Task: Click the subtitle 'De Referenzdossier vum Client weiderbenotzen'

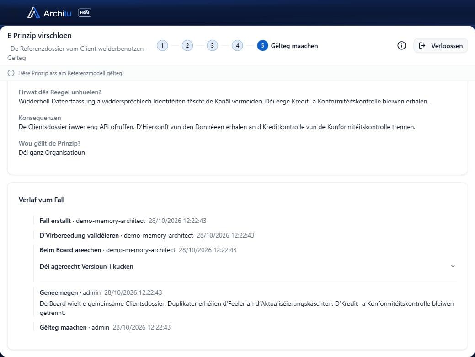Action: point(77,49)
